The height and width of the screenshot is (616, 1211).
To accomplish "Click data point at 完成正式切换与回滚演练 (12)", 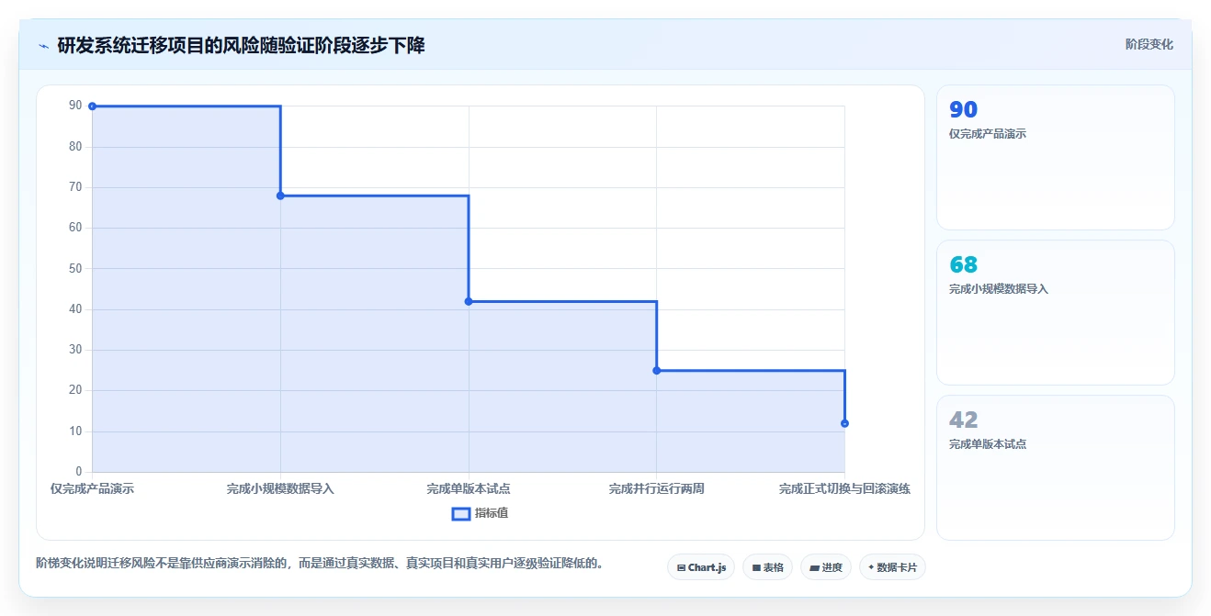I will 844,423.
